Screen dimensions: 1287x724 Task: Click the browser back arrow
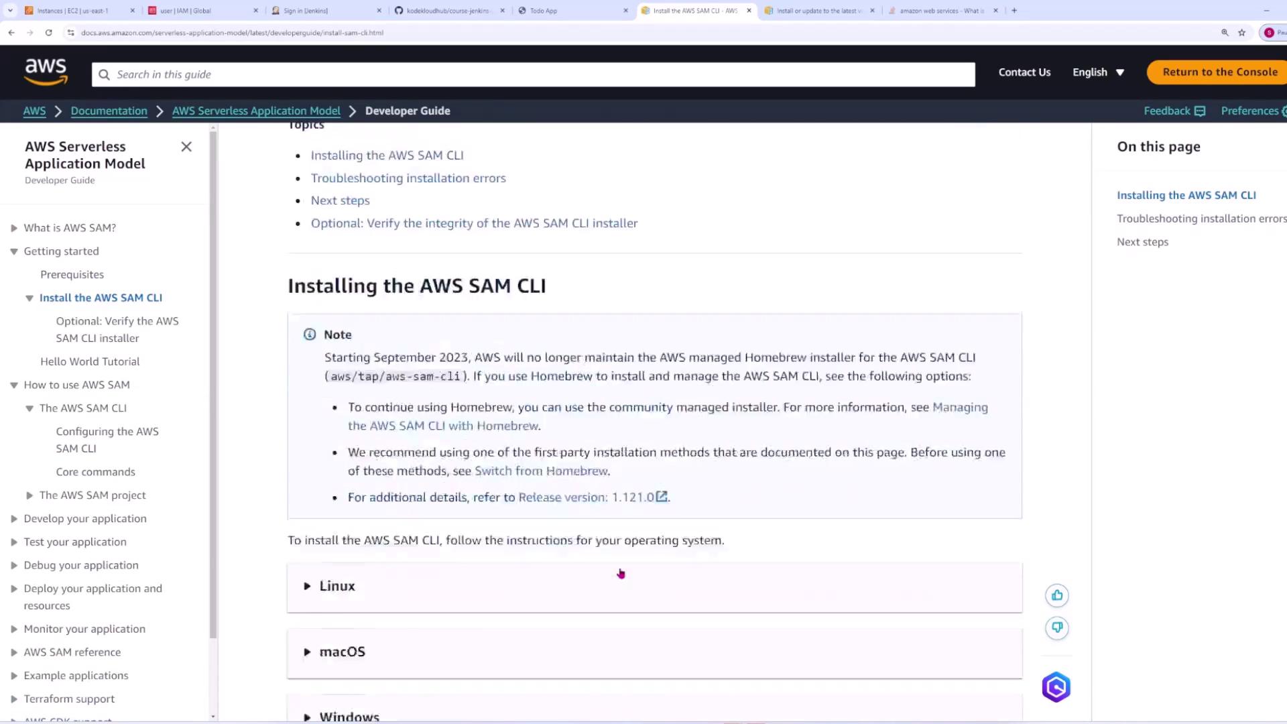11,32
